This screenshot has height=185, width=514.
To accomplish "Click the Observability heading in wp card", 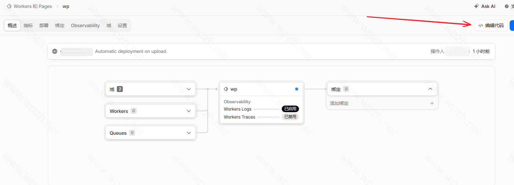I will point(237,102).
